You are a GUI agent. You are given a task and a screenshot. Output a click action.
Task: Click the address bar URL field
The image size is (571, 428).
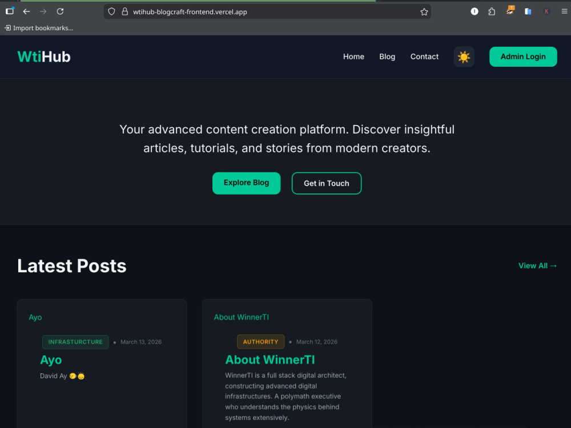click(268, 11)
